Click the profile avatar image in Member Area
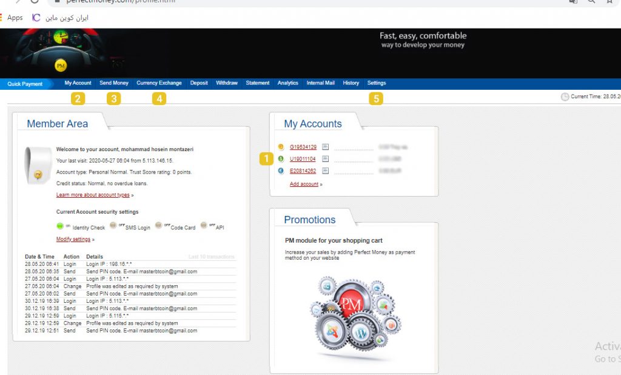 coord(38,165)
